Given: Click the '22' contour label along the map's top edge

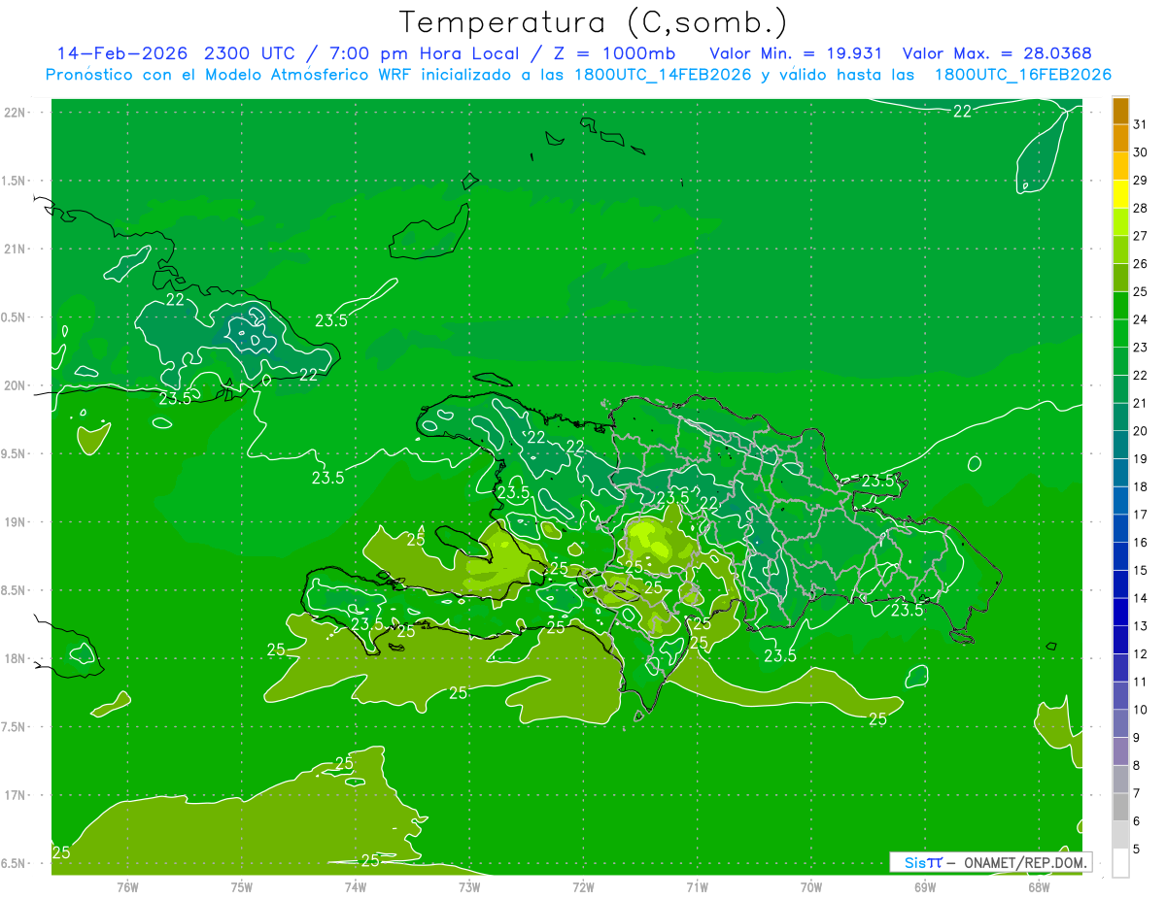Looking at the screenshot, I should (x=962, y=111).
